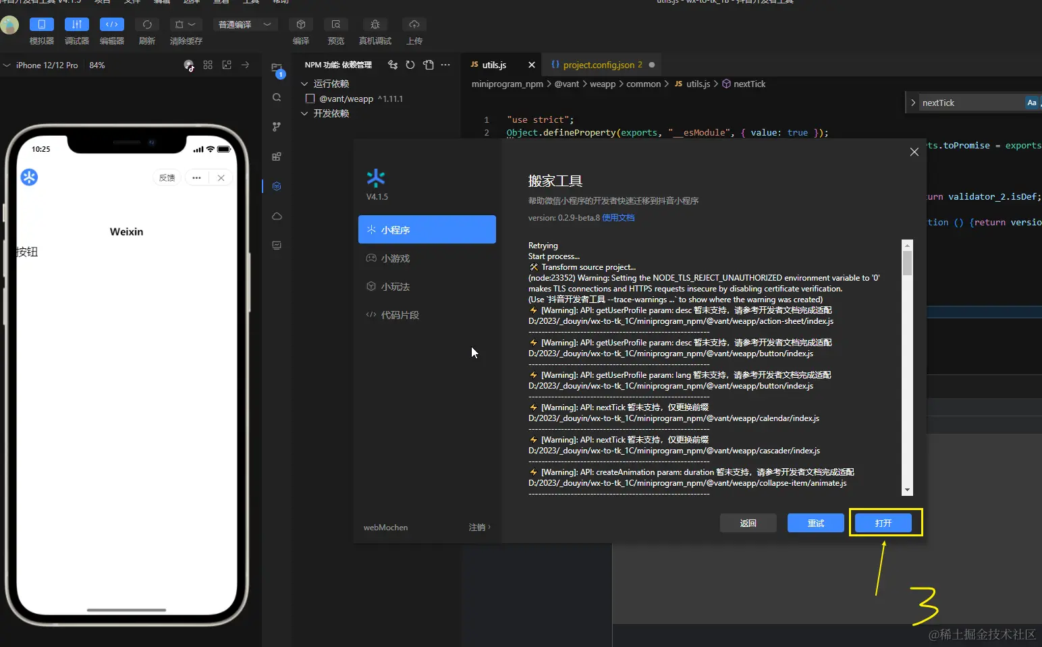Select the NPM package icon in activity bar
1042x647 pixels.
(277, 186)
